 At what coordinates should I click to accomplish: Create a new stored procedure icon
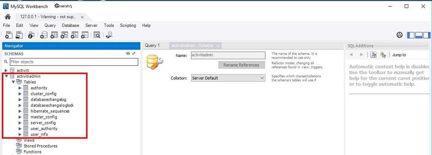pos(74,35)
